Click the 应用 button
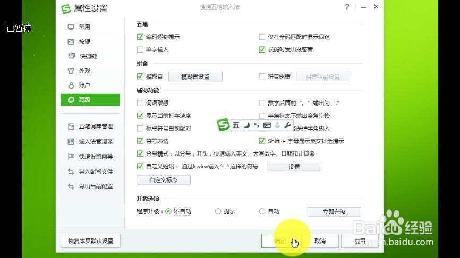Image resolution: width=460 pixels, height=258 pixels. (x=360, y=241)
